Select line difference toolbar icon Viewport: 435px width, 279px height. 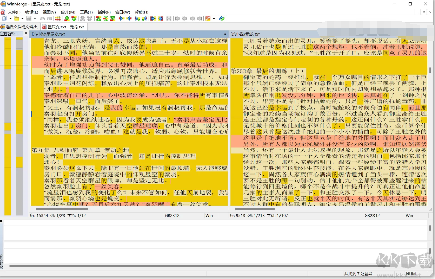pos(57,19)
